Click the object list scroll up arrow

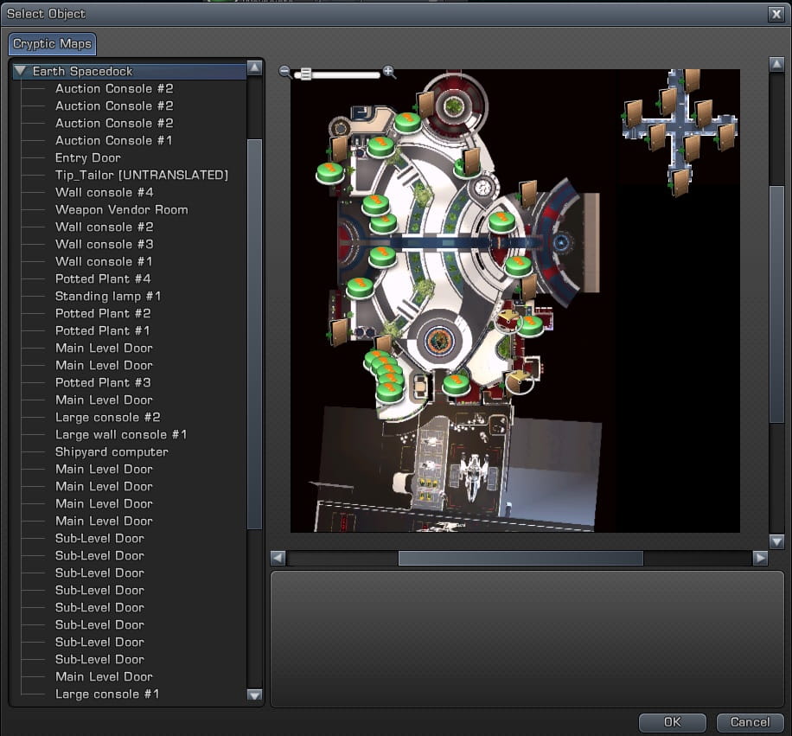(254, 67)
